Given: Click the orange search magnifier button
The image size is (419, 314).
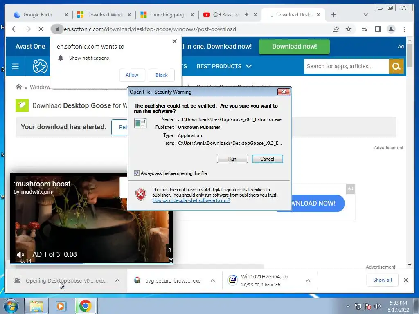Looking at the screenshot, I should [396, 66].
